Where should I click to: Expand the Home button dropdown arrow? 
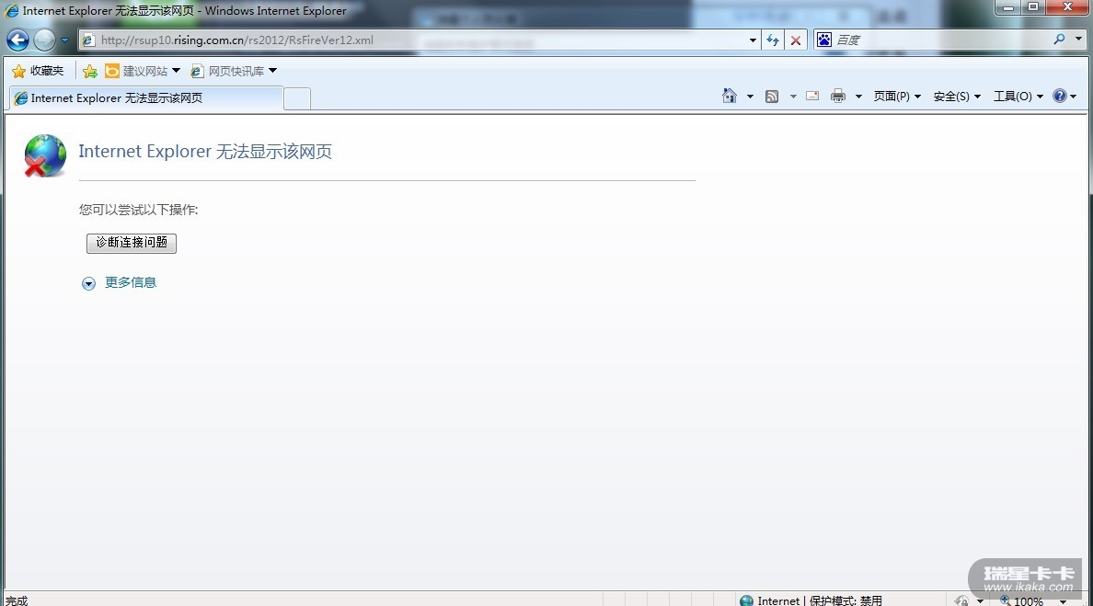[x=750, y=97]
